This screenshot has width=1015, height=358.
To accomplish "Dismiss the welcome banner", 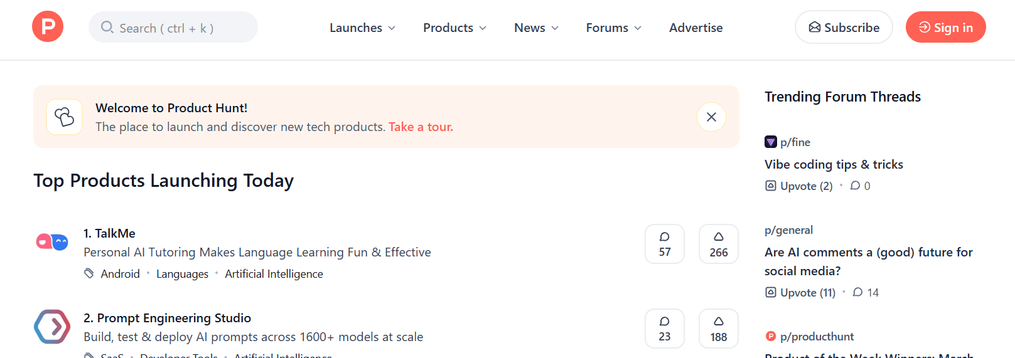I will tap(711, 117).
